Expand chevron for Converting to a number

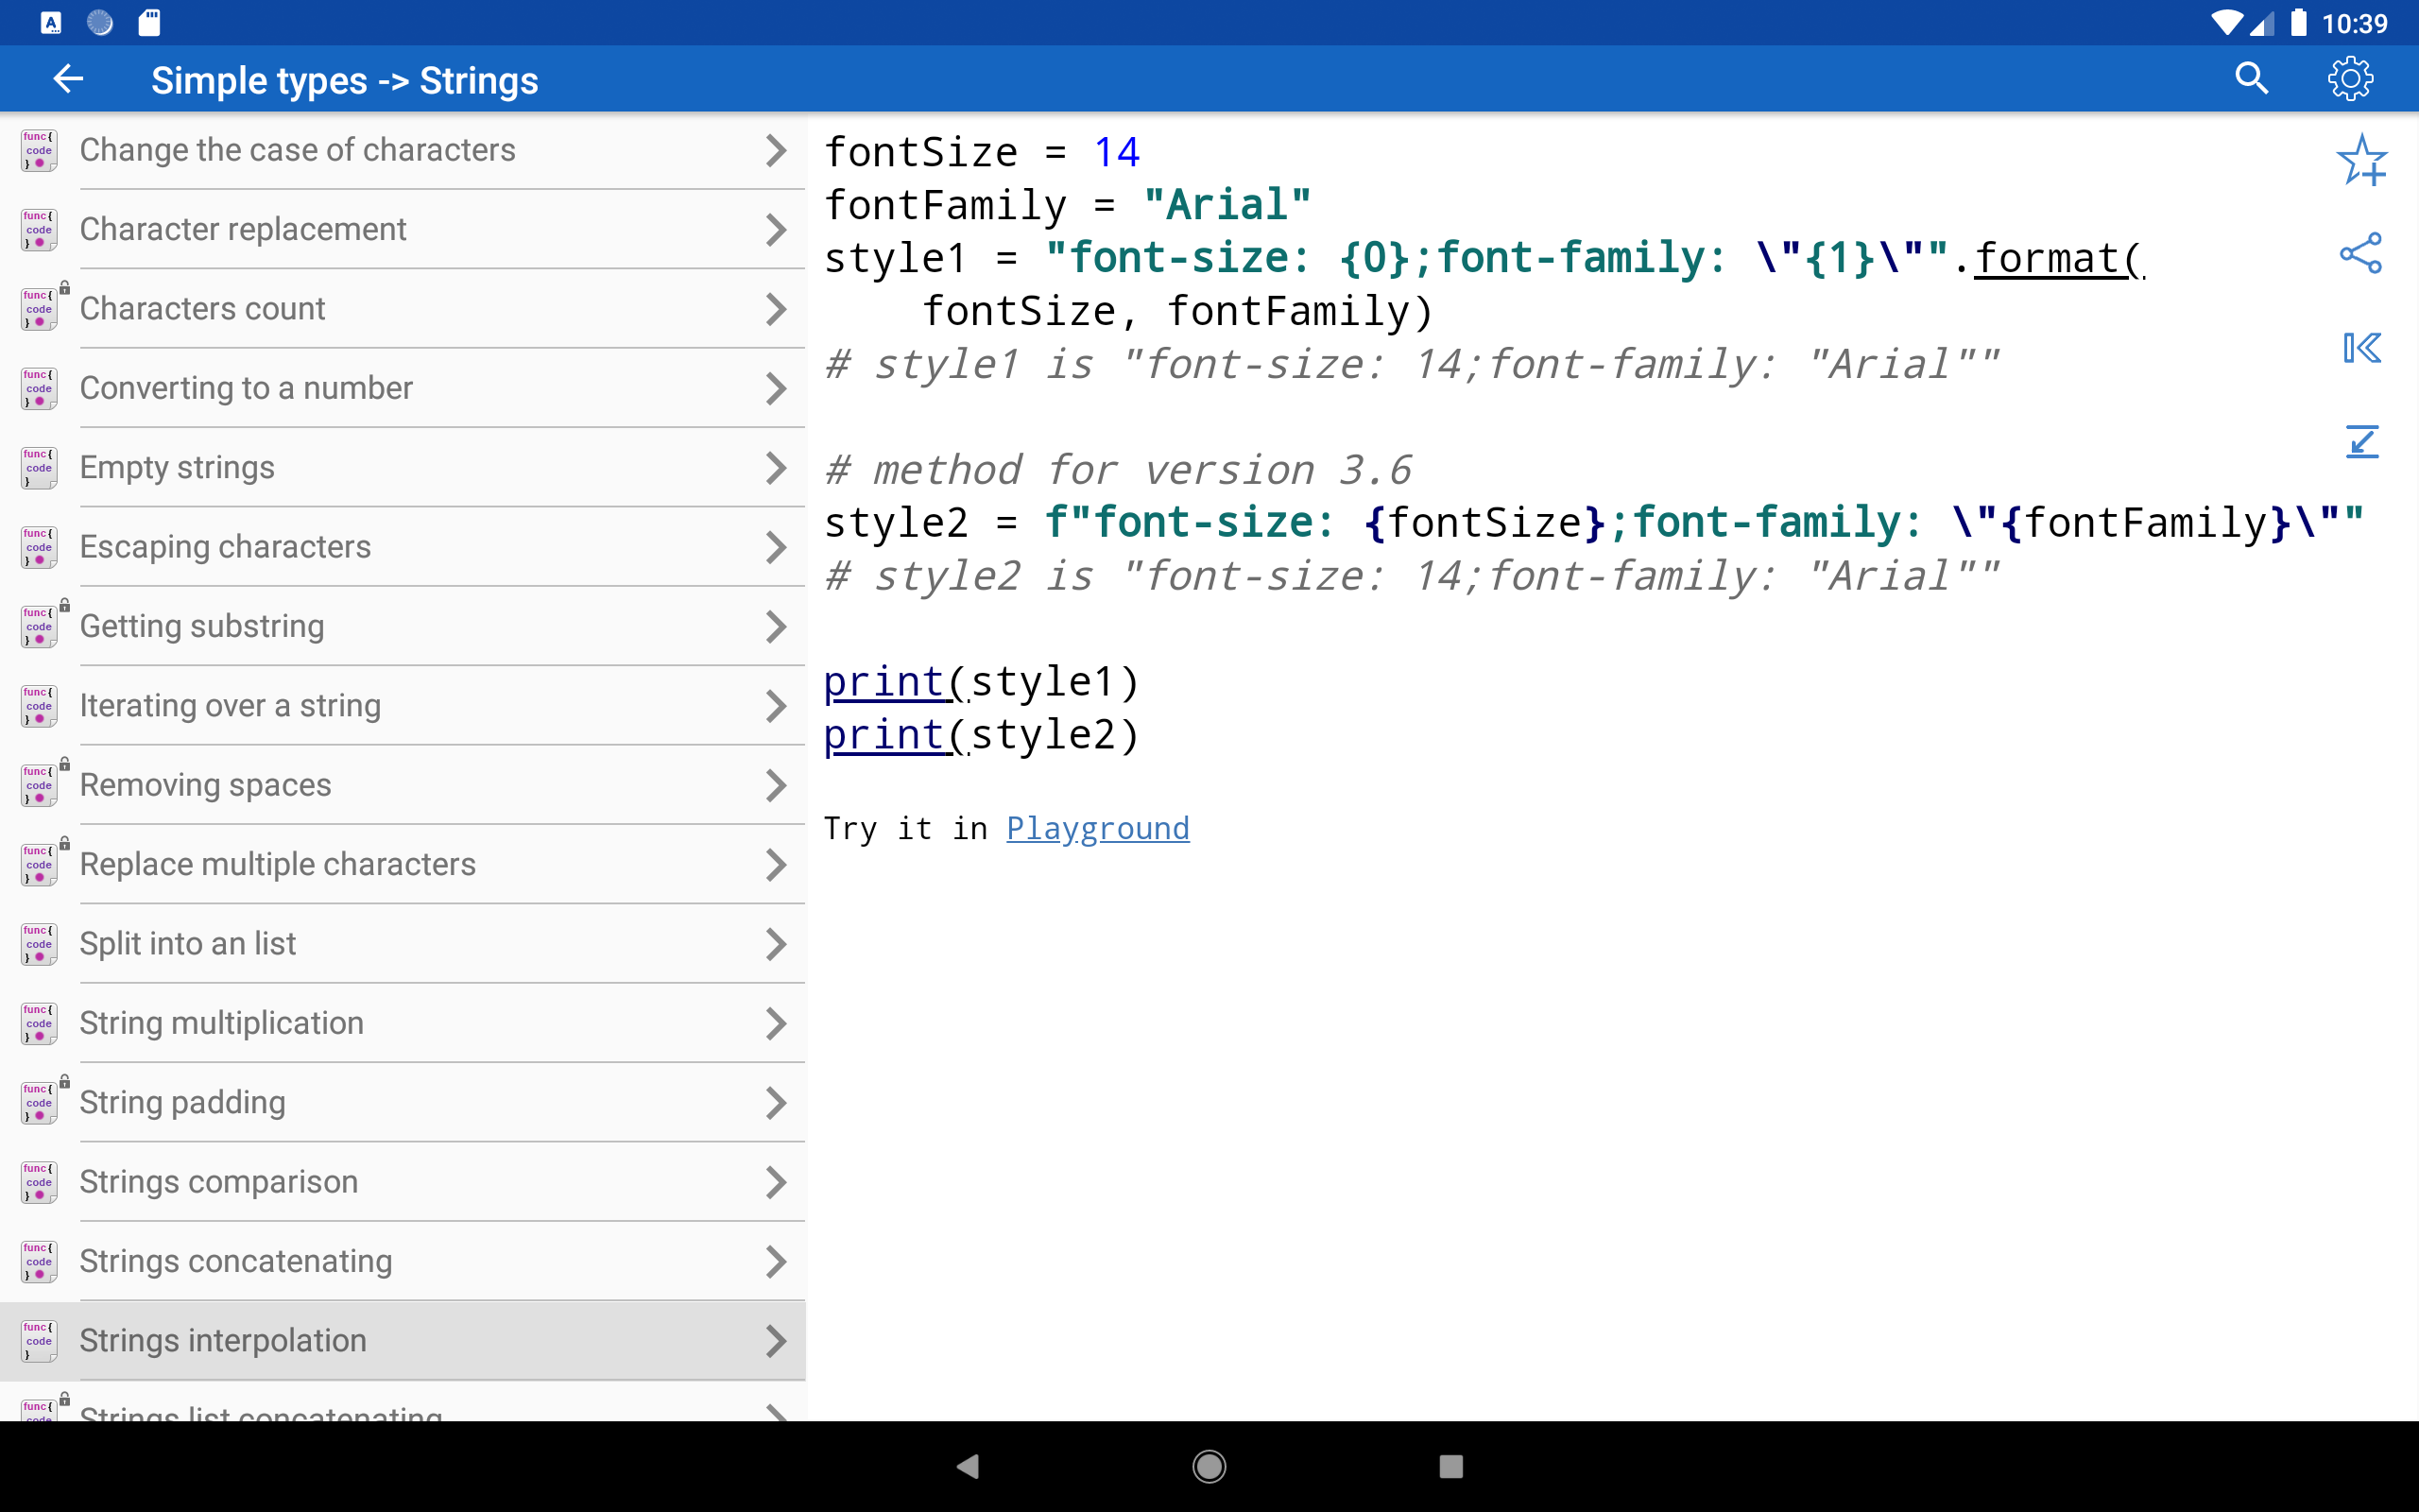tap(776, 388)
